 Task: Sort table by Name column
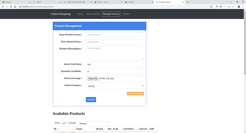pyautogui.click(x=85, y=129)
